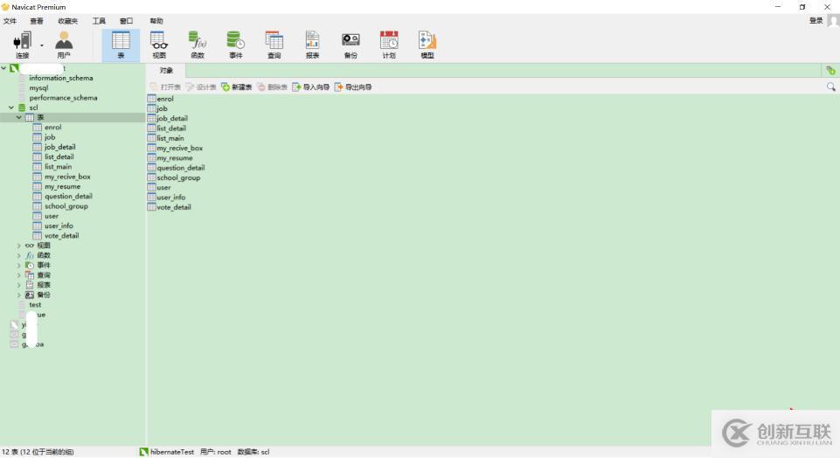Select enrol table in left tree

pos(53,128)
